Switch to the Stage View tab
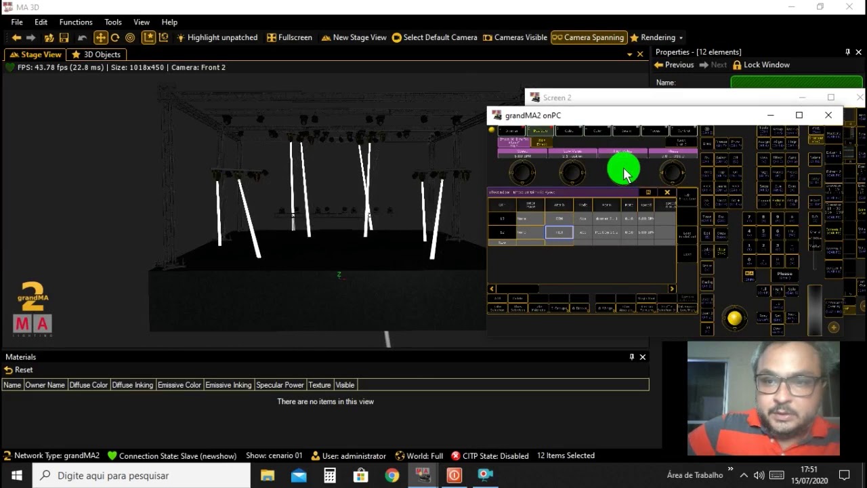Screen dimensions: 867x488 35,55
